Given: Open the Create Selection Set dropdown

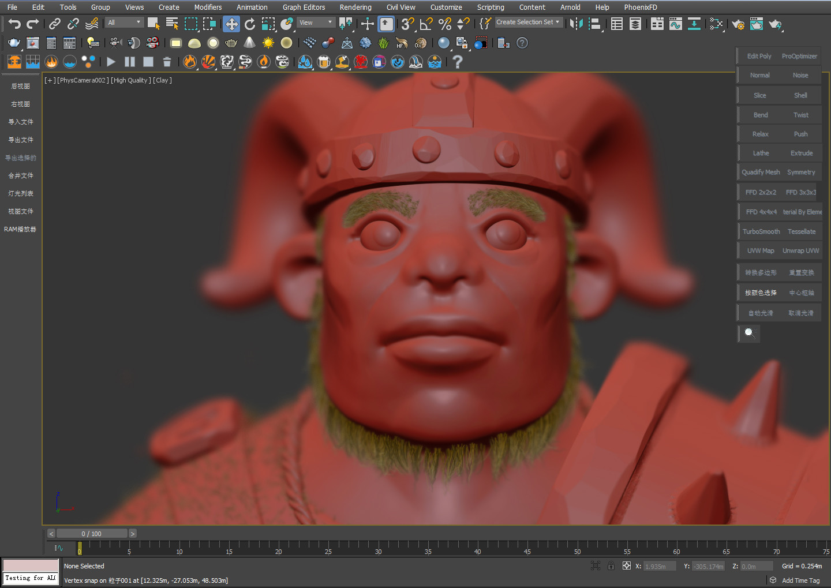Looking at the screenshot, I should (x=528, y=23).
